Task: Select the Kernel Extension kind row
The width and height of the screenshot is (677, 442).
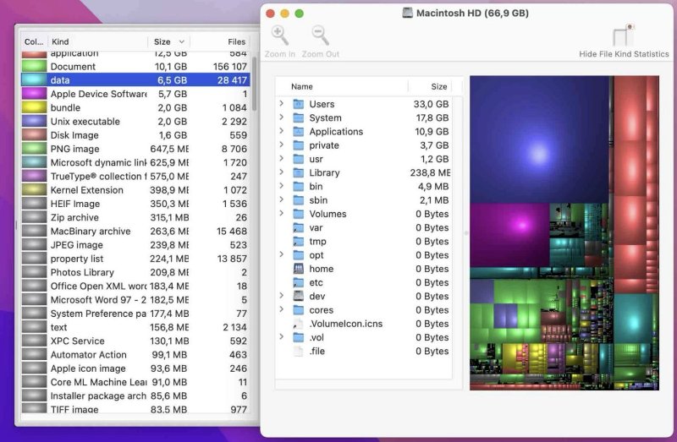Action: tap(135, 190)
